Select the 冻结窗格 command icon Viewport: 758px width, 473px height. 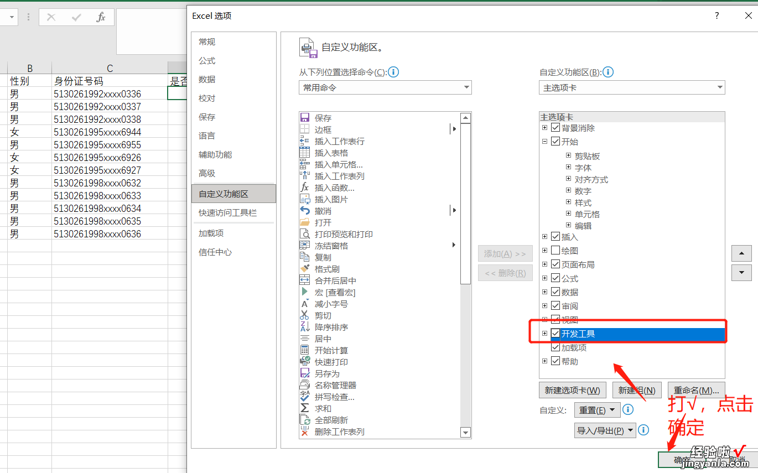pyautogui.click(x=304, y=246)
